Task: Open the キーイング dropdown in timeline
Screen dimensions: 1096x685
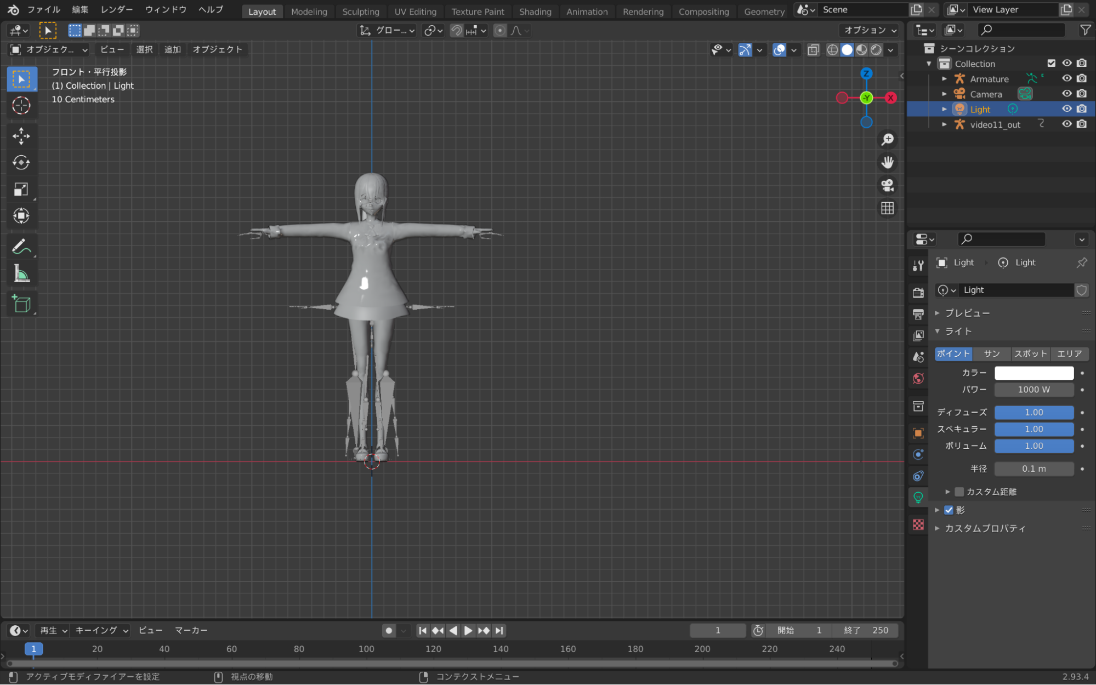Action: [x=101, y=631]
